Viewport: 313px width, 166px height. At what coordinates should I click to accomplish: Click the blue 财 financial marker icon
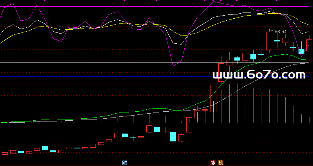[x=124, y=162]
